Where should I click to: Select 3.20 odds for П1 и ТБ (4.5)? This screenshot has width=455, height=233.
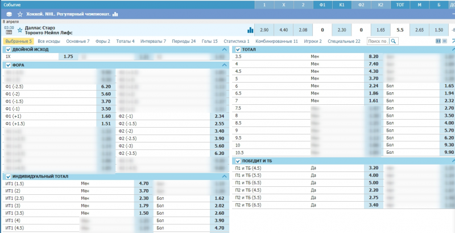pyautogui.click(x=373, y=168)
